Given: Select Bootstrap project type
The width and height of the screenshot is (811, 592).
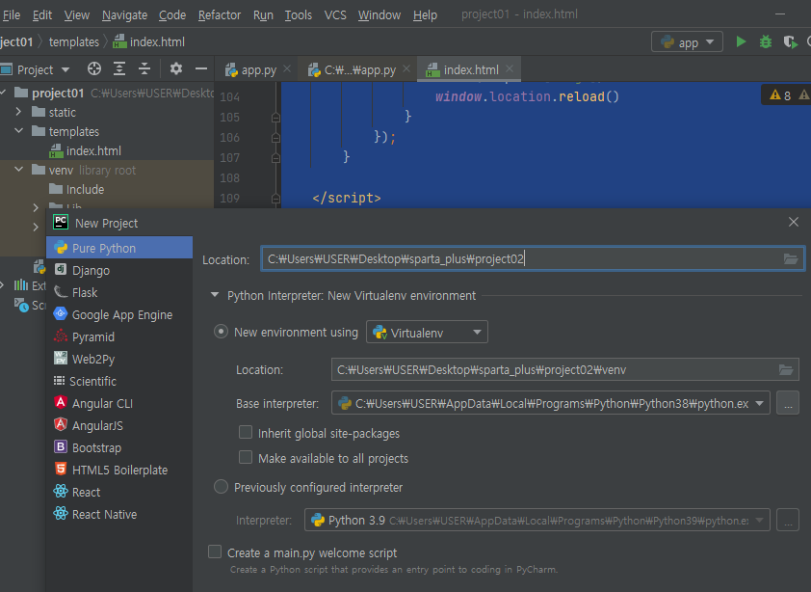Looking at the screenshot, I should [x=119, y=448].
